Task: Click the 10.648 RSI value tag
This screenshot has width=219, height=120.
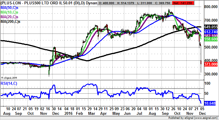Action: point(210,103)
